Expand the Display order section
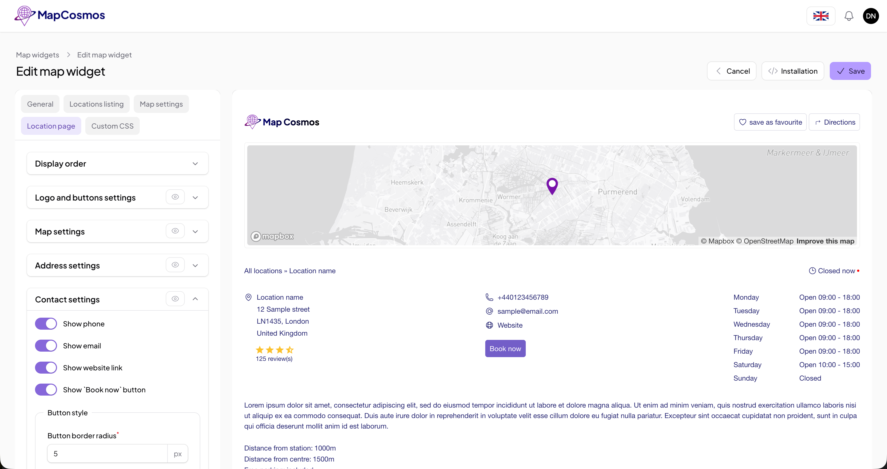The image size is (887, 469). 195,164
